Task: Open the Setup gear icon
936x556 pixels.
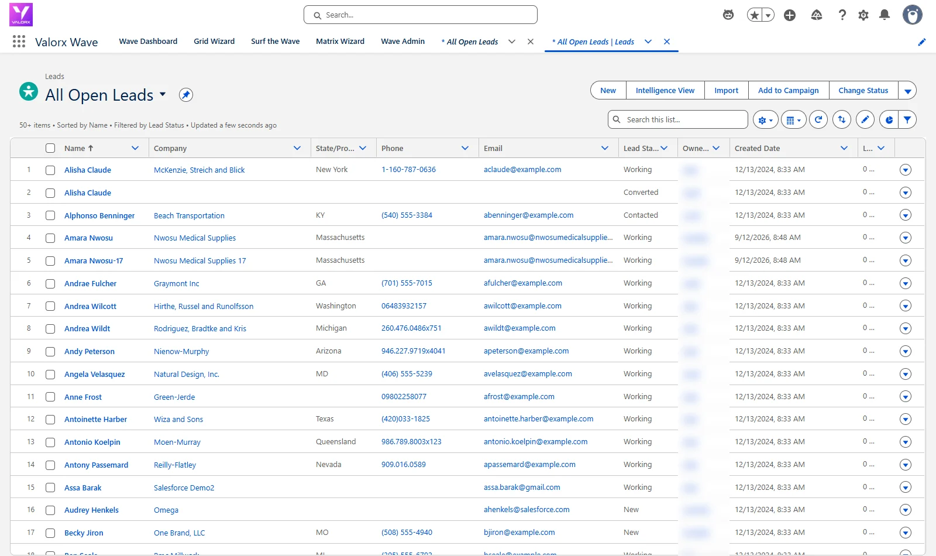Action: pos(863,15)
